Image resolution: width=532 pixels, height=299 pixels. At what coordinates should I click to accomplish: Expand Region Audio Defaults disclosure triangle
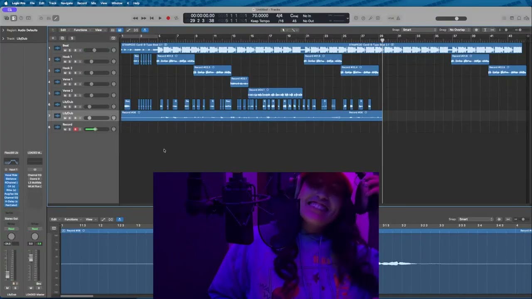[x=3, y=30]
